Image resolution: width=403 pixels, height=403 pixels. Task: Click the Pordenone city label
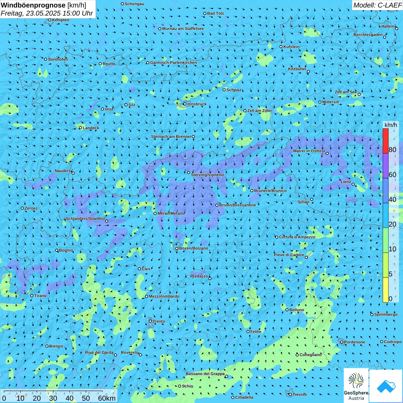coord(355,342)
